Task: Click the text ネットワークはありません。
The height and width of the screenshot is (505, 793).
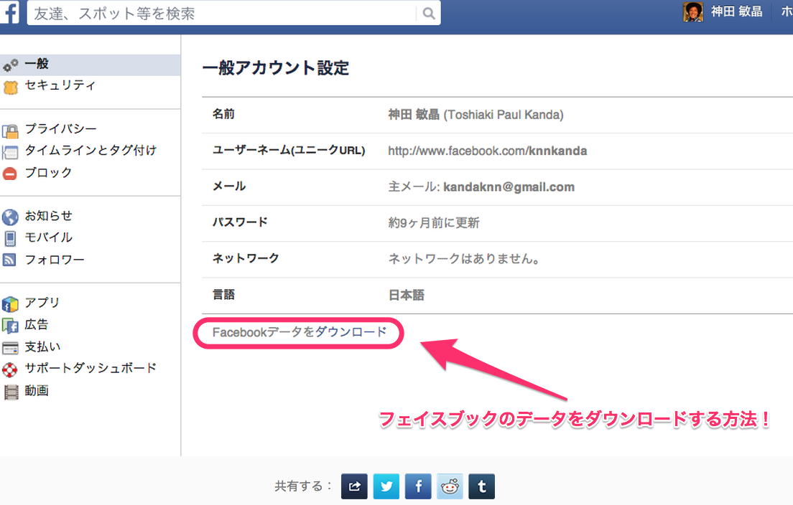Action: point(465,258)
